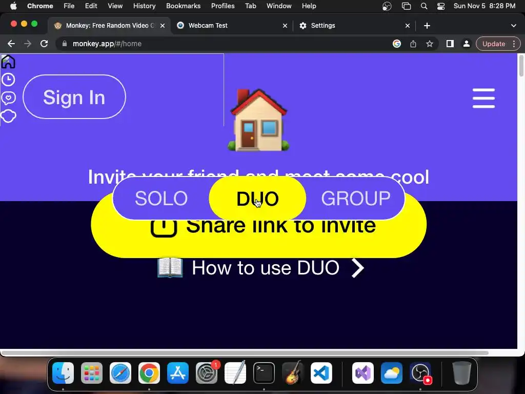Viewport: 525px width, 394px height.
Task: Open the Help menu
Action: tap(309, 6)
